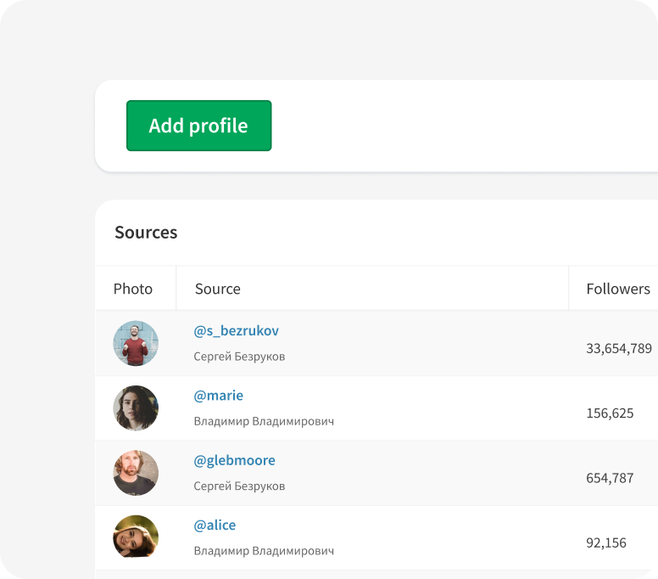Click the name Сергей Безруков under @s_bezrukov
The image size is (658, 579).
pyautogui.click(x=240, y=357)
